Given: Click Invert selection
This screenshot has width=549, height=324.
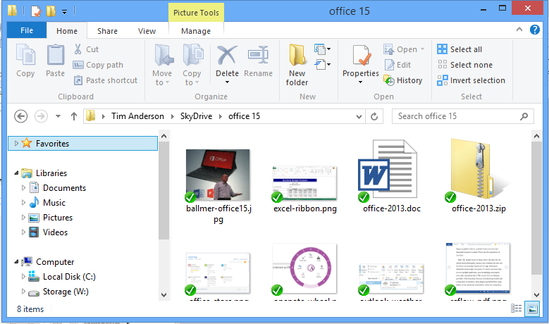Looking at the screenshot, I should (x=471, y=80).
